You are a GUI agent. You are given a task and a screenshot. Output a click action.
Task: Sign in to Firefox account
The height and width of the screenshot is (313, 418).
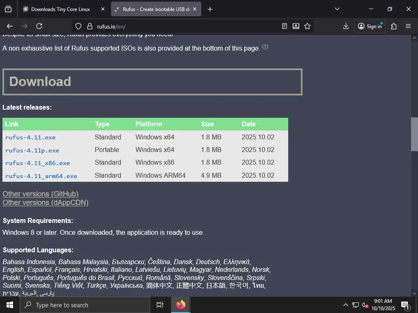tap(370, 26)
